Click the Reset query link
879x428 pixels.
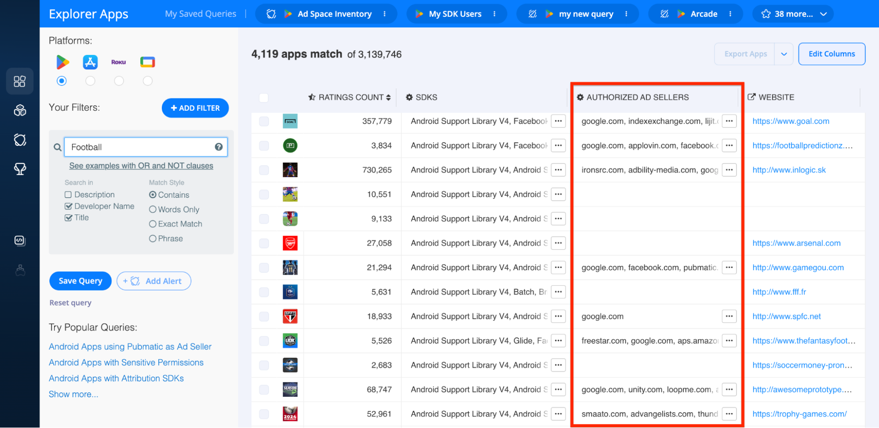(x=70, y=303)
